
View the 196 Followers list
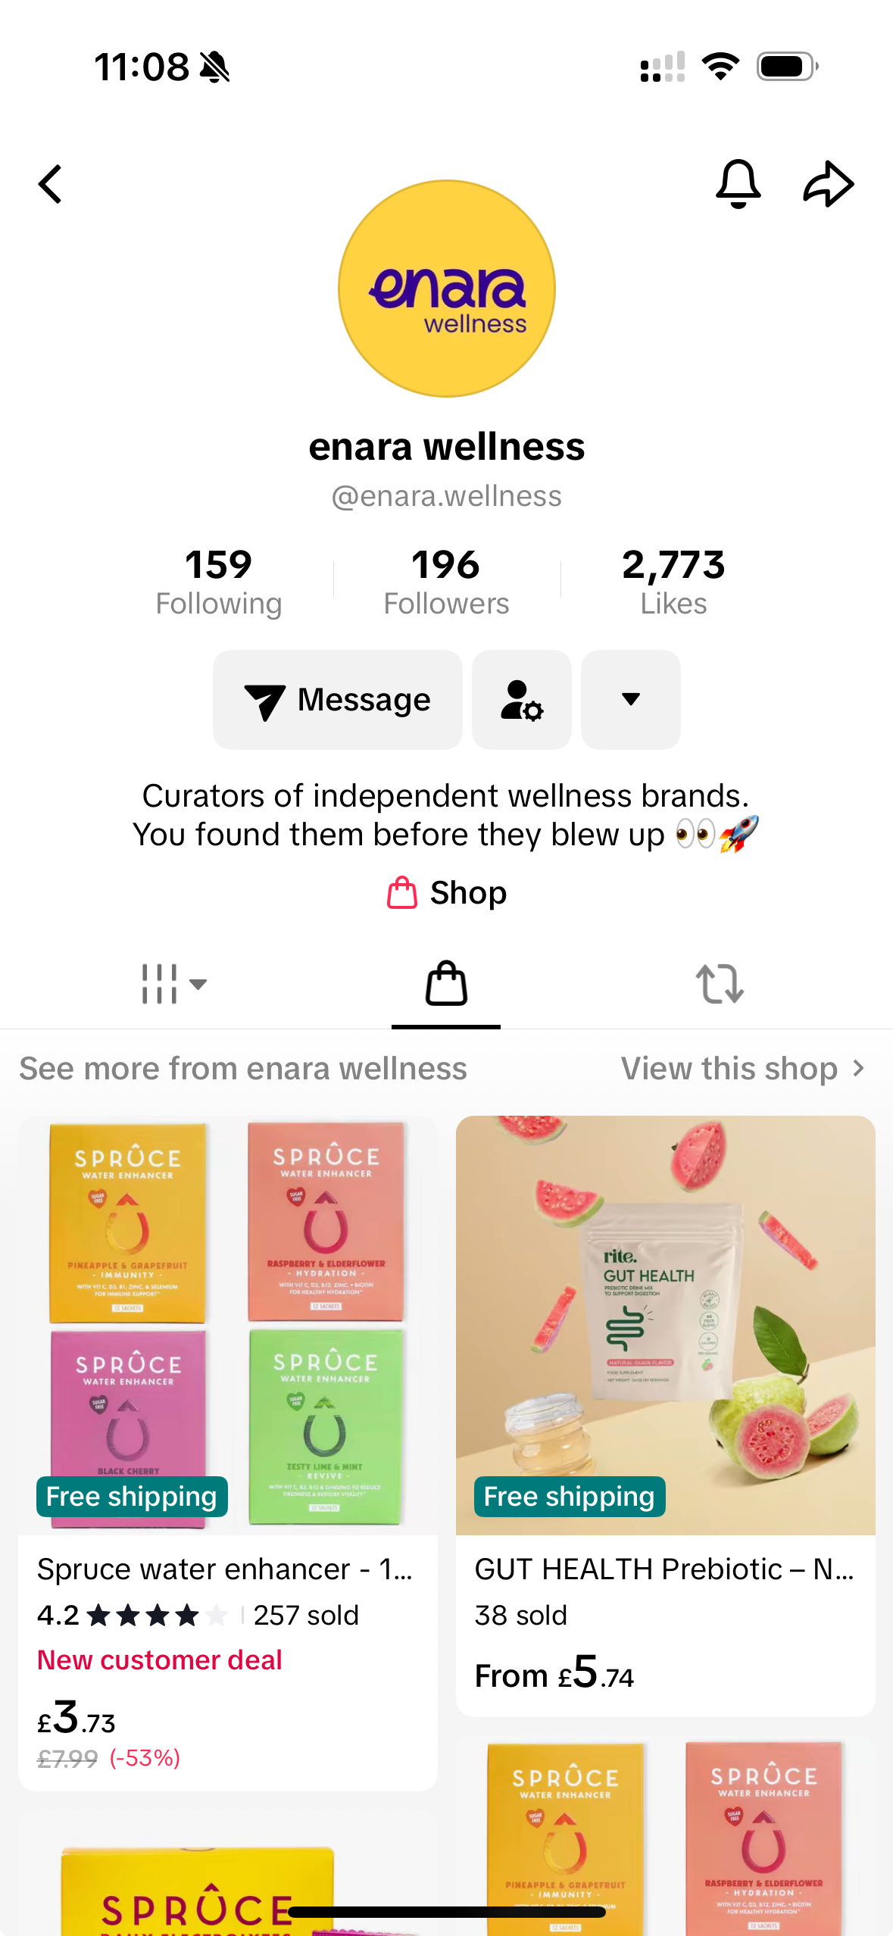pyautogui.click(x=446, y=582)
